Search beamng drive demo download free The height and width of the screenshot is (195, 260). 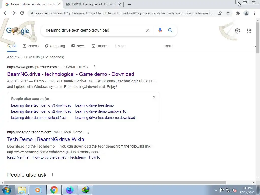[x=39, y=118]
